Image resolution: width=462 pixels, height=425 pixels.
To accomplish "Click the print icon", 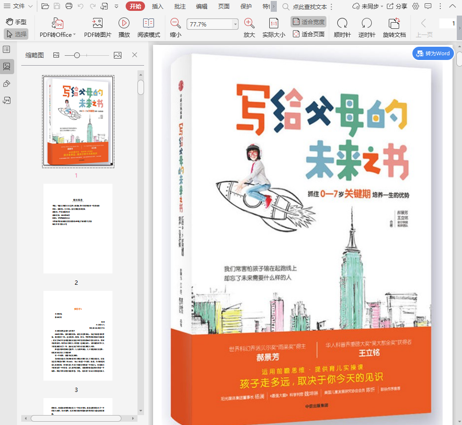I will (68, 6).
